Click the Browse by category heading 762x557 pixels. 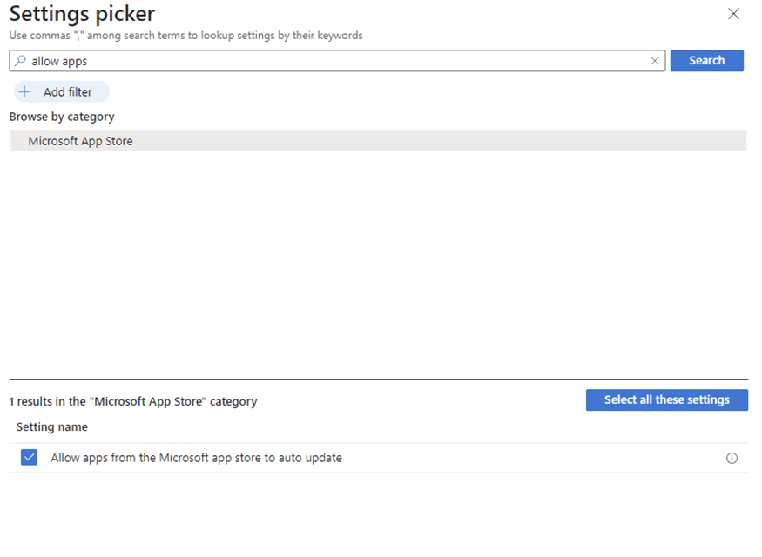click(x=62, y=117)
